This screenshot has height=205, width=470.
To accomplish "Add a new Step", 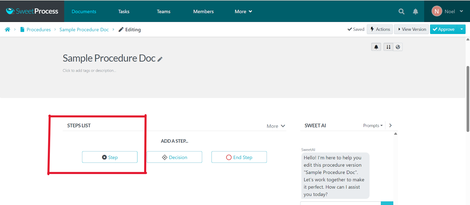I will pos(110,157).
